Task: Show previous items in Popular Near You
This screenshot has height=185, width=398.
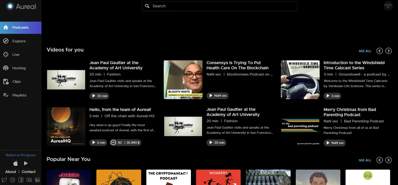Action: pos(379,160)
